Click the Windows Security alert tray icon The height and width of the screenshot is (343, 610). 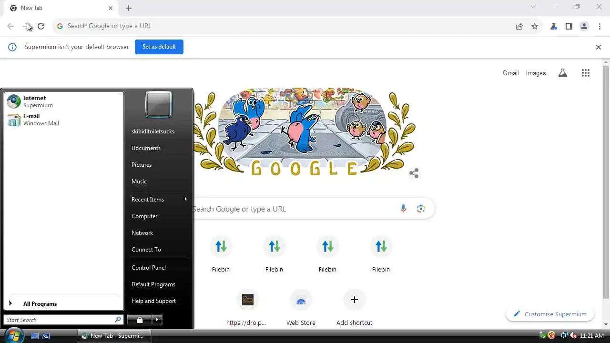[x=552, y=336]
